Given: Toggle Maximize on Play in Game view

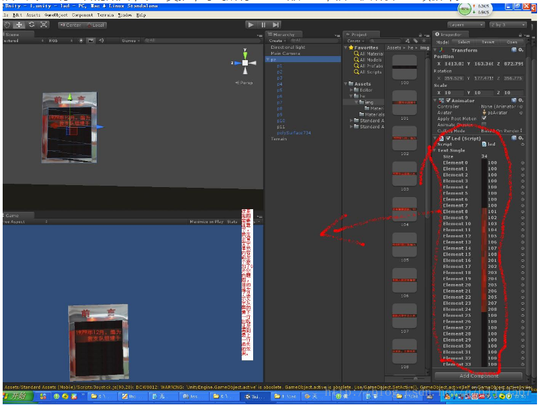Looking at the screenshot, I should tap(206, 222).
